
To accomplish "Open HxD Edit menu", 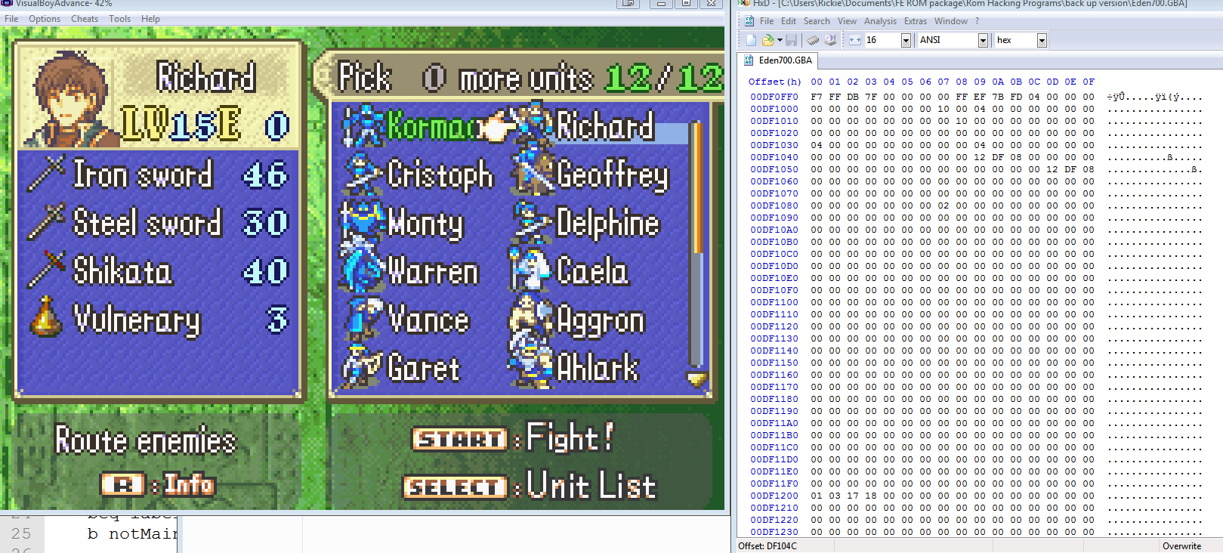I will 789,21.
